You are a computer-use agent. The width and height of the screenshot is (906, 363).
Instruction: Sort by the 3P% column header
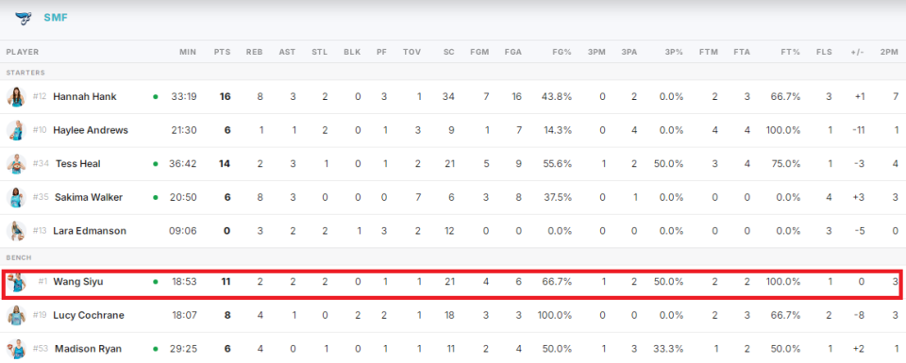coord(674,52)
